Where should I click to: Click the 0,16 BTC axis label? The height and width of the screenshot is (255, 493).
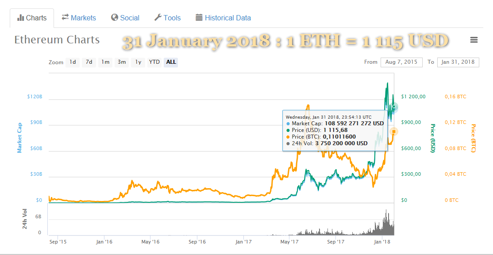coord(455,97)
